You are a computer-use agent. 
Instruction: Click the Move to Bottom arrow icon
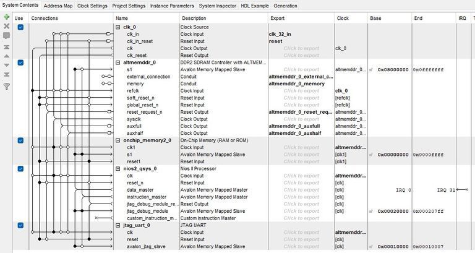click(6, 75)
